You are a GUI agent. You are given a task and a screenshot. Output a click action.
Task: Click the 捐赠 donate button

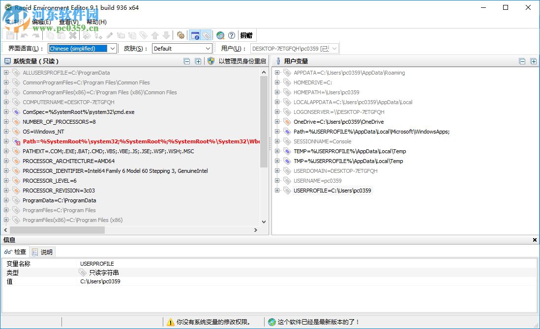245,35
